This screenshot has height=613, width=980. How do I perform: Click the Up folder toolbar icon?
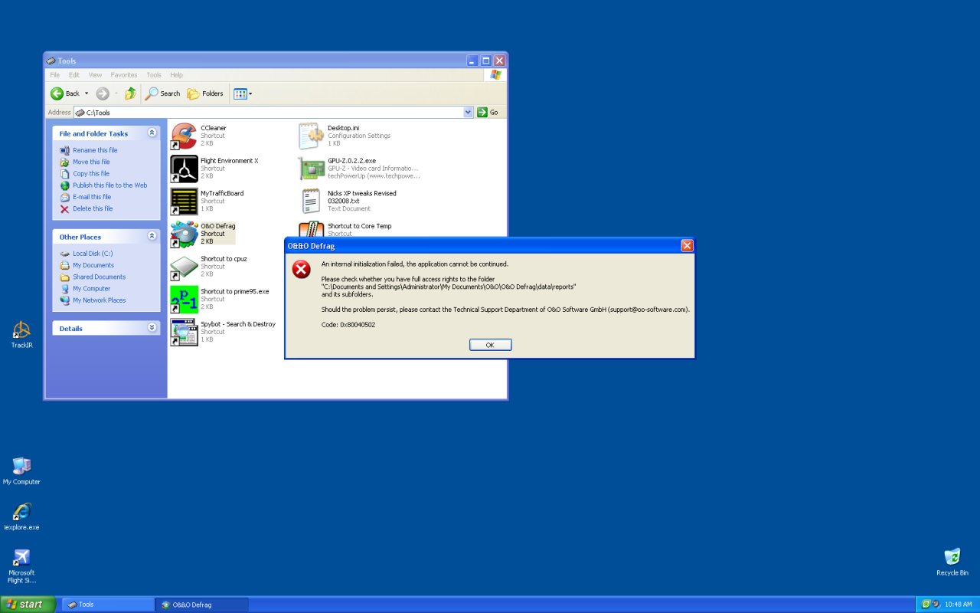pos(131,93)
